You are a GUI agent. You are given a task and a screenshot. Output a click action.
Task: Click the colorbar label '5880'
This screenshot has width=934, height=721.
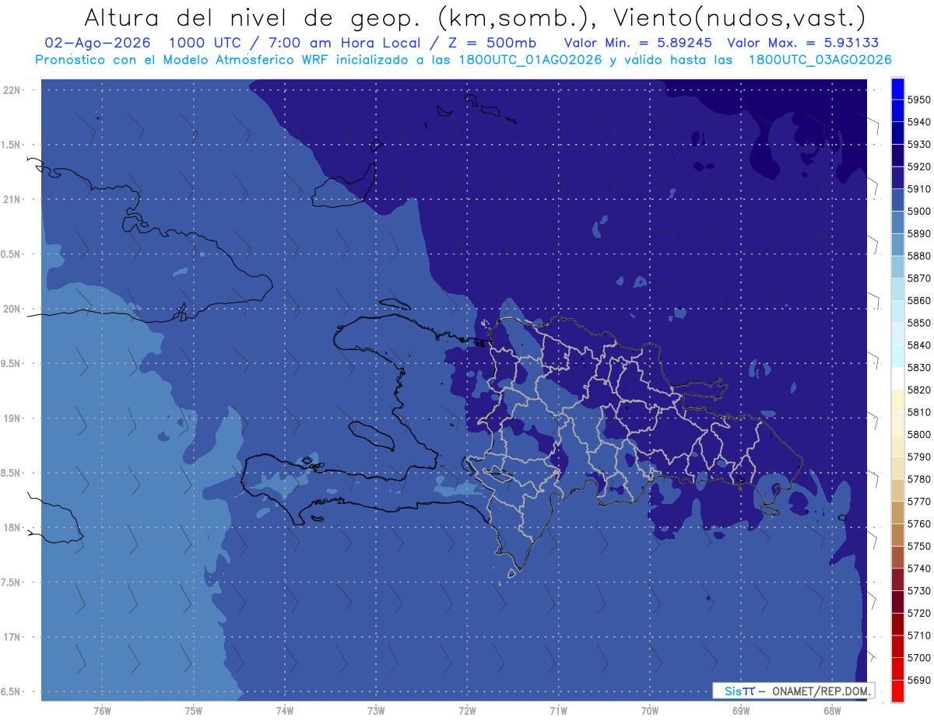click(918, 256)
